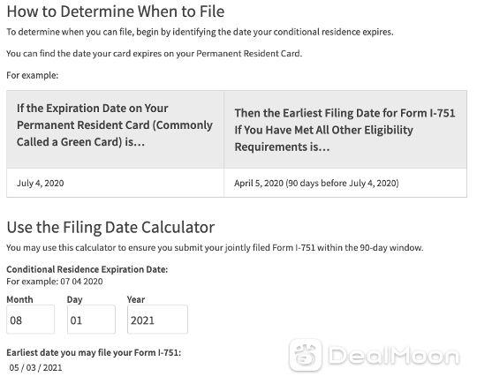The image size is (477, 384).
Task: Click the 'Use the Filing Date Calculator' heading
Action: point(110,227)
